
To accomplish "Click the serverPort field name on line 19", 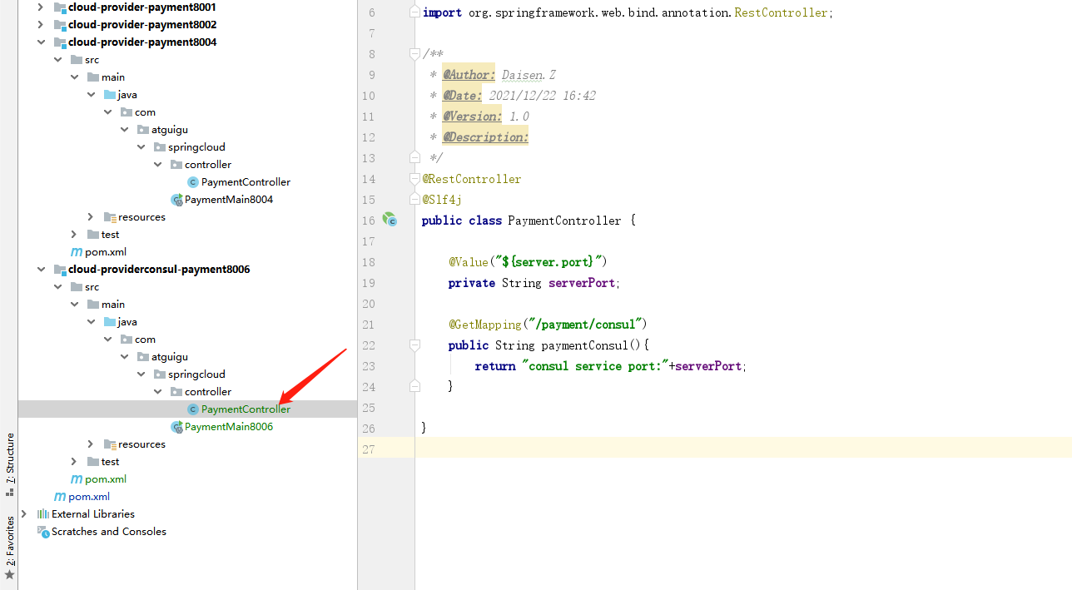I will point(582,283).
